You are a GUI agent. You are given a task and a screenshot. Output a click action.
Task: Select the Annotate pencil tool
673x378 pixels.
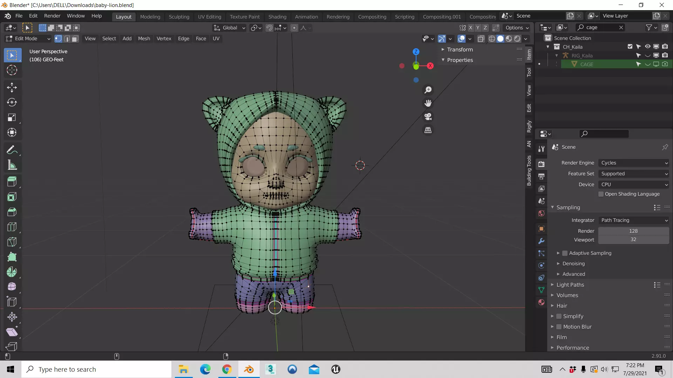click(12, 150)
